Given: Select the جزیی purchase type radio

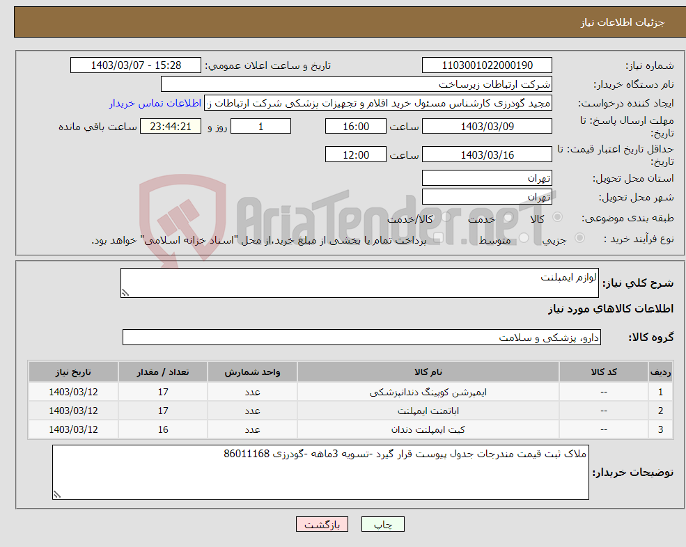Looking at the screenshot, I should (579, 238).
